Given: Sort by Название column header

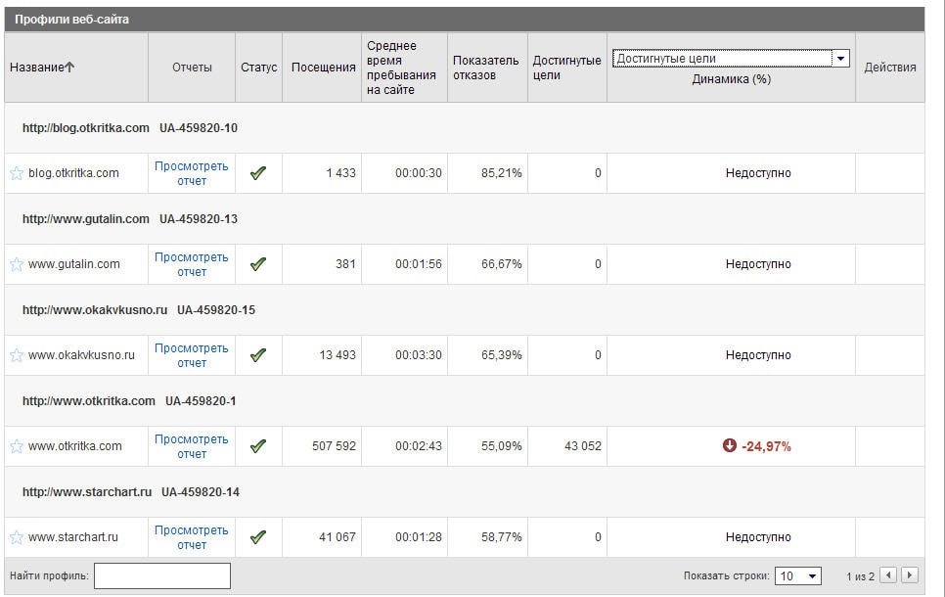Looking at the screenshot, I should tap(42, 68).
